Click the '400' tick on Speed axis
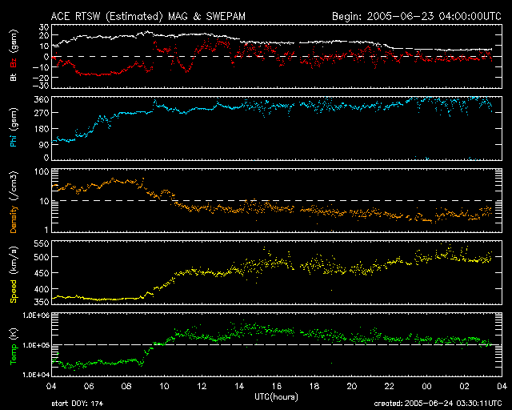 point(42,289)
